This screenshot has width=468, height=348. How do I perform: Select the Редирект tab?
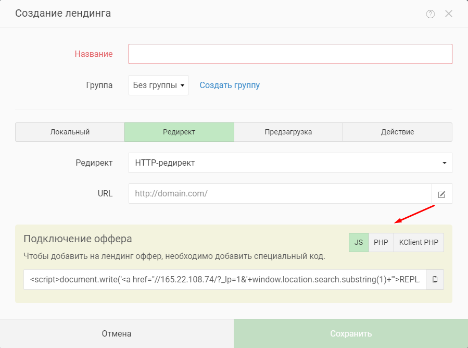[x=179, y=132]
